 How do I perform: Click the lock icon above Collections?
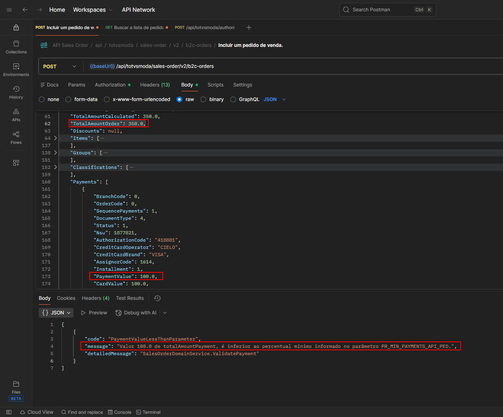tap(16, 27)
